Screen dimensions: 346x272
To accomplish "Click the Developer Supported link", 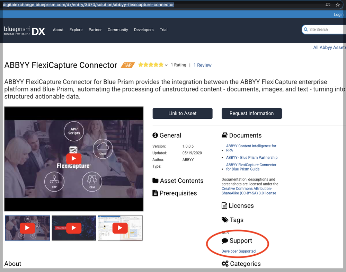I will point(239,251).
